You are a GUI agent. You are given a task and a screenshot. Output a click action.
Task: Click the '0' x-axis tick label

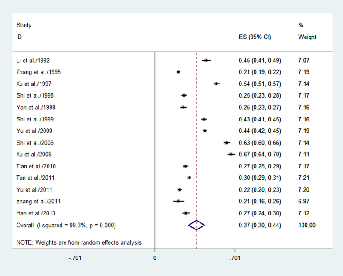155,258
